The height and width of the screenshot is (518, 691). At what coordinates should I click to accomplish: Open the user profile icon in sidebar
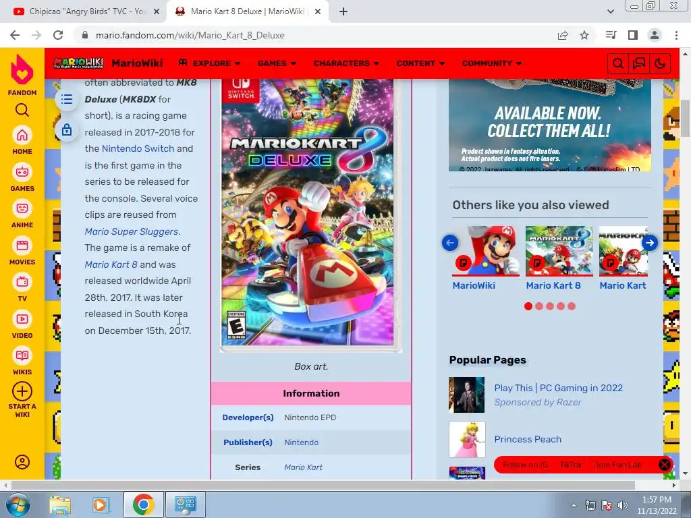(22, 462)
